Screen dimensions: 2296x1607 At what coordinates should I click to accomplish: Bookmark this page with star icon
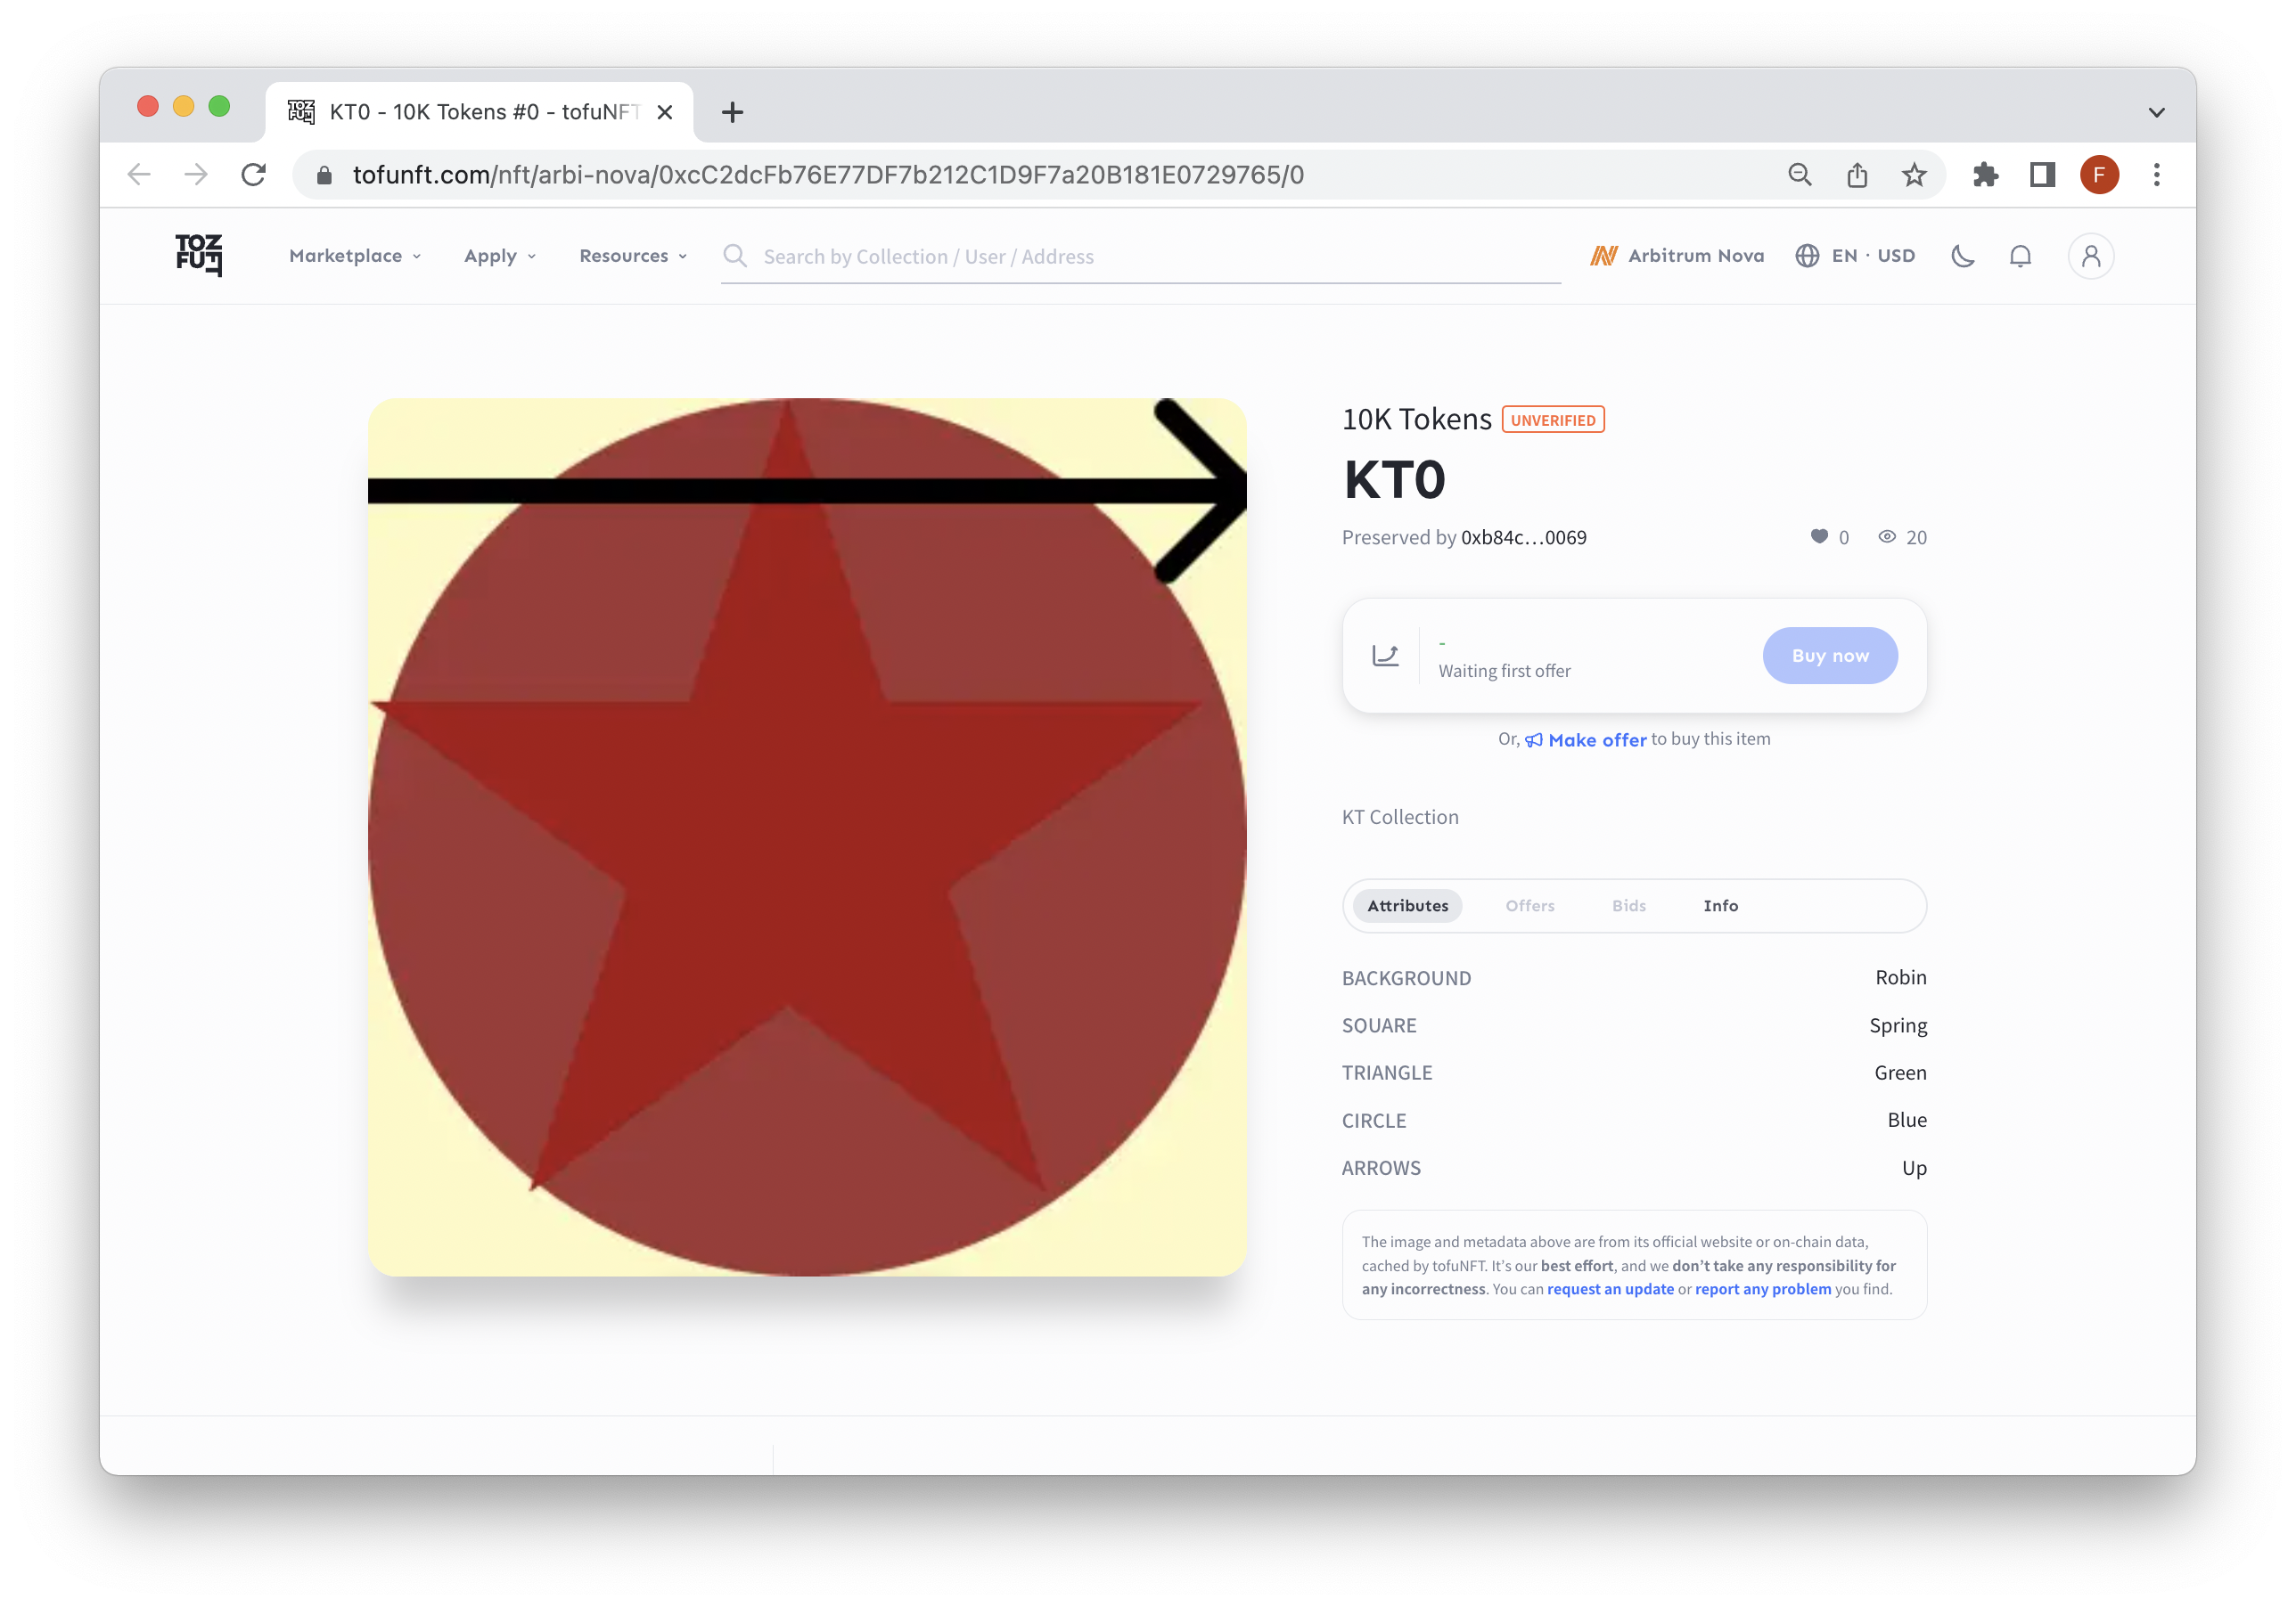(1914, 175)
